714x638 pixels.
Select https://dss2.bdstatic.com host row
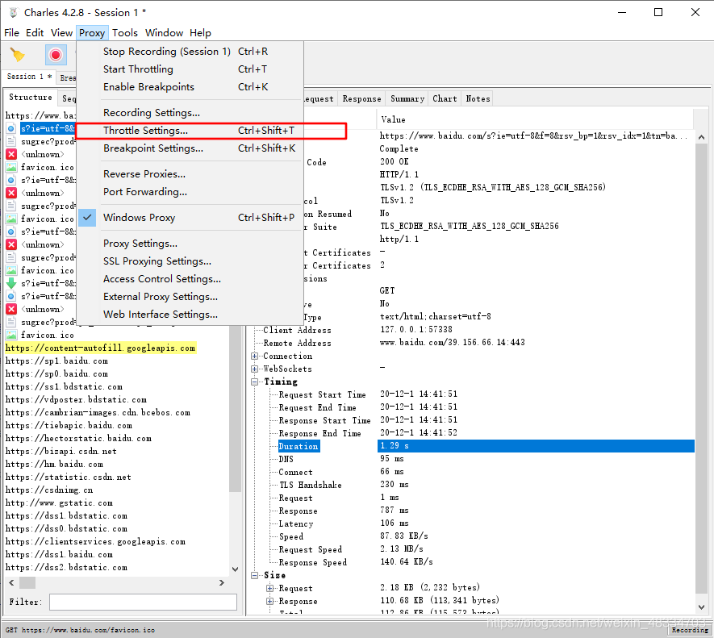66,567
